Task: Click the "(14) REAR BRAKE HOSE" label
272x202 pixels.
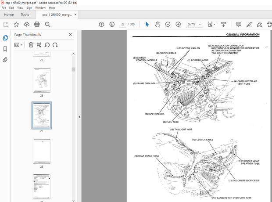Action: click(146, 156)
